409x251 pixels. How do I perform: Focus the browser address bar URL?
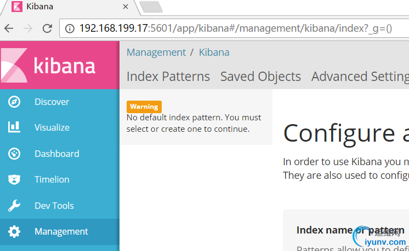pos(236,28)
